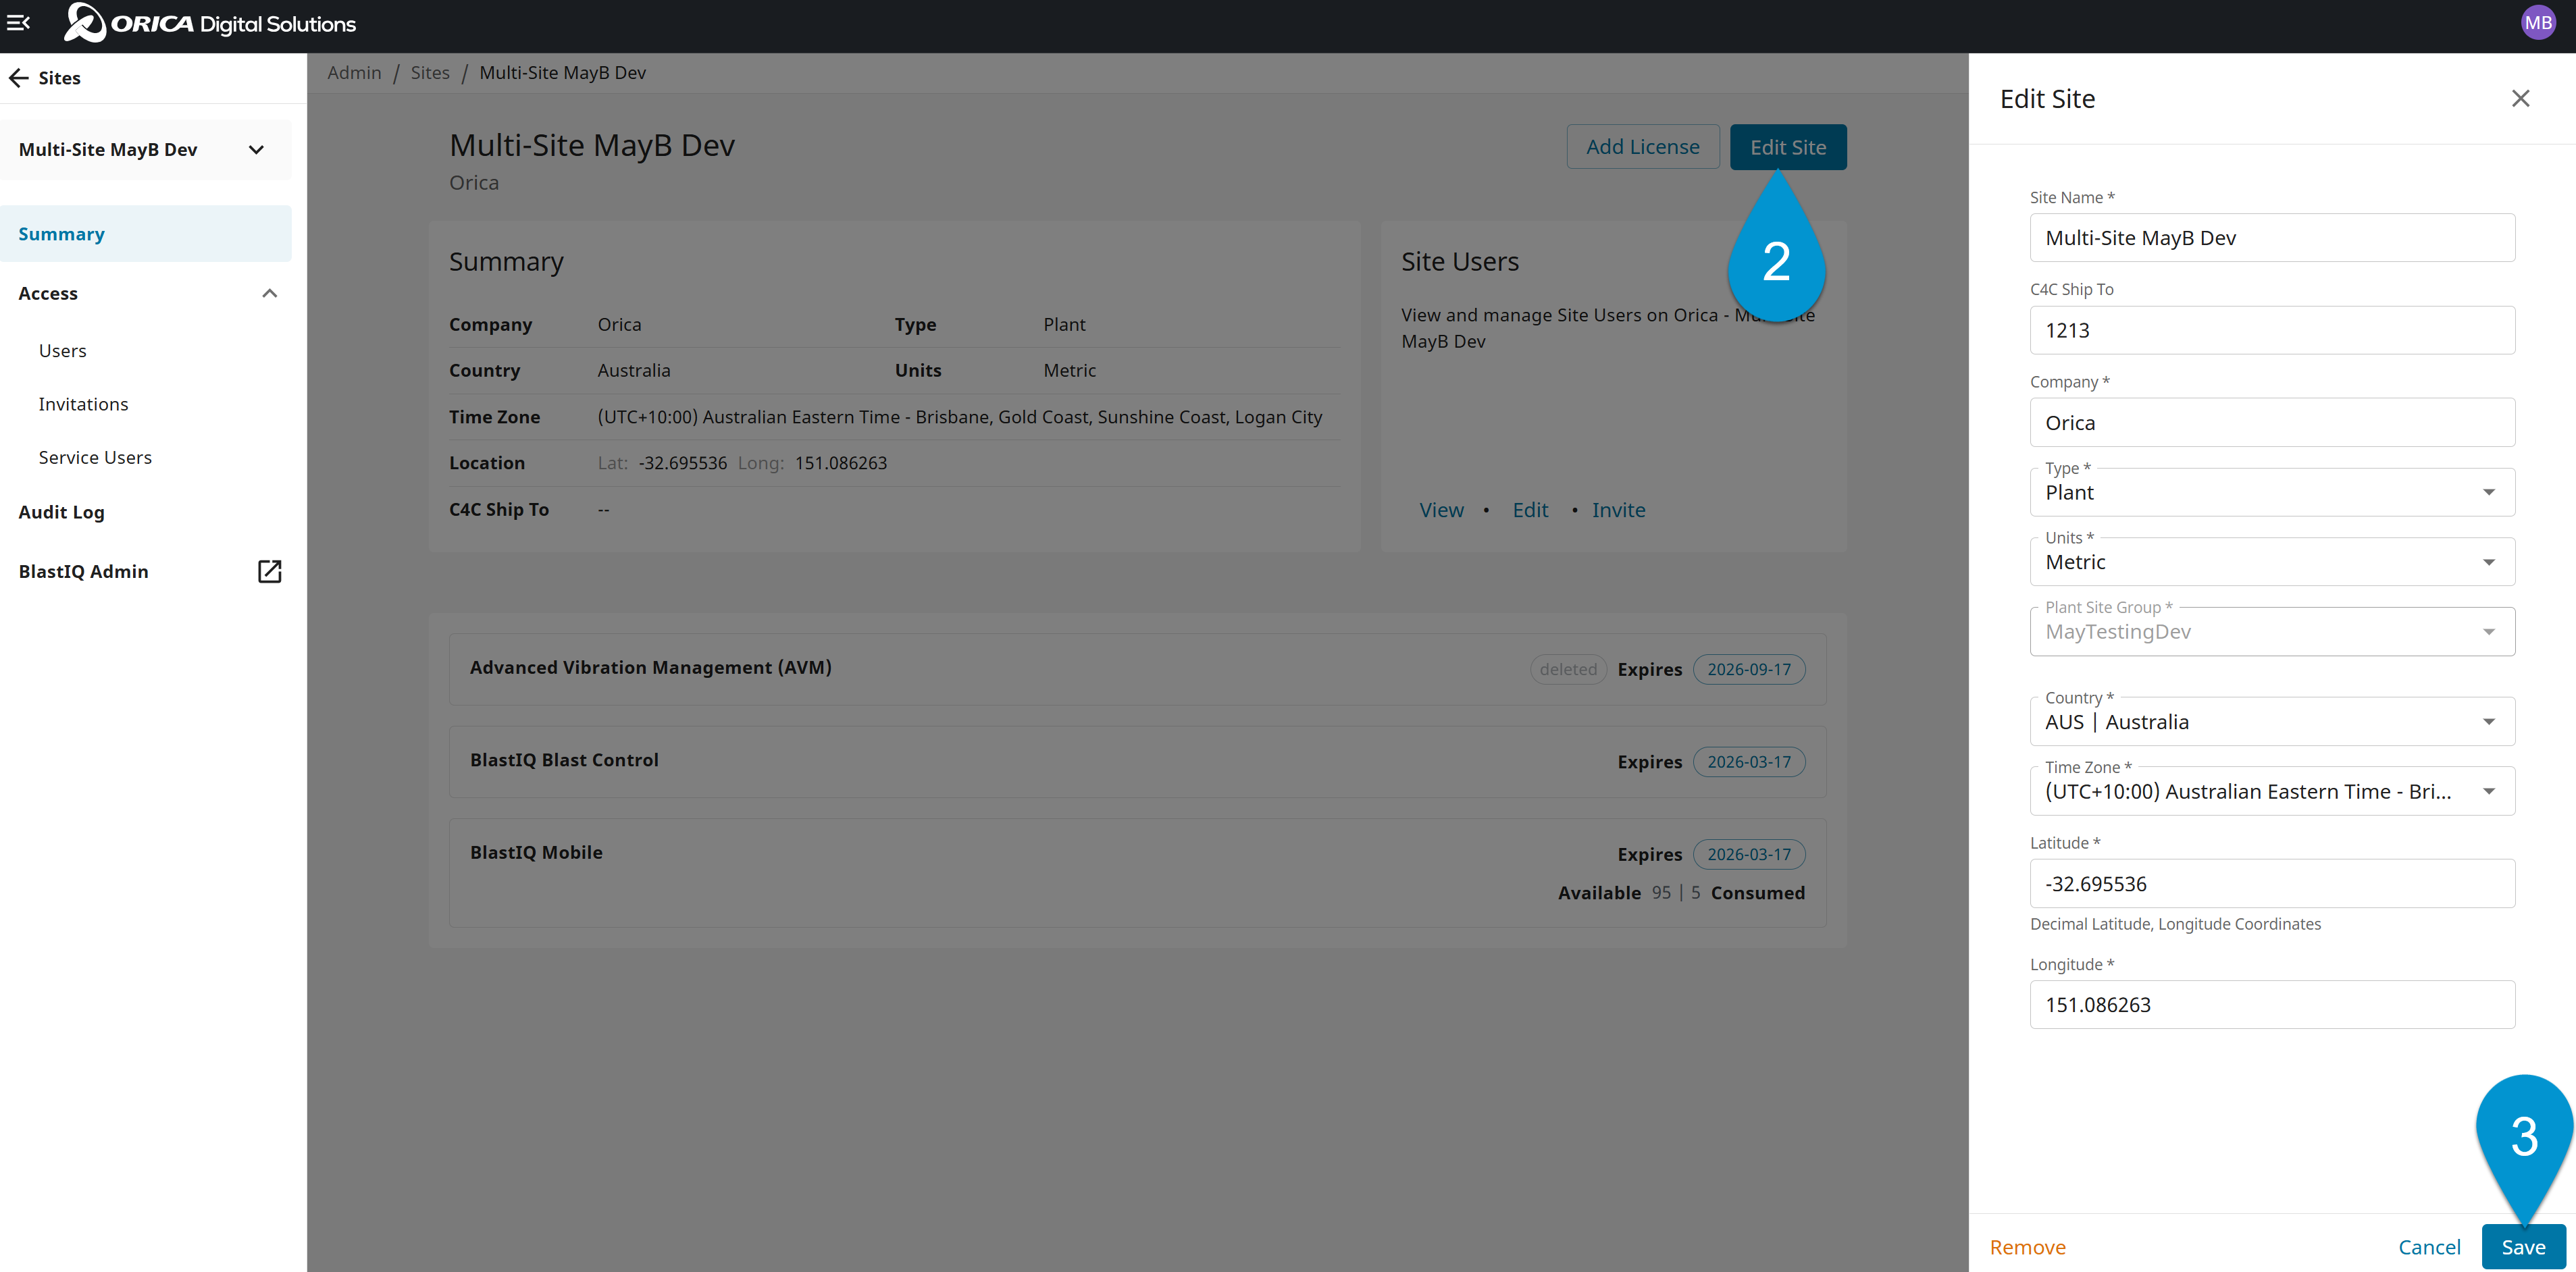Select Summary in the sidebar
Image resolution: width=2576 pixels, height=1272 pixels.
pos(146,234)
